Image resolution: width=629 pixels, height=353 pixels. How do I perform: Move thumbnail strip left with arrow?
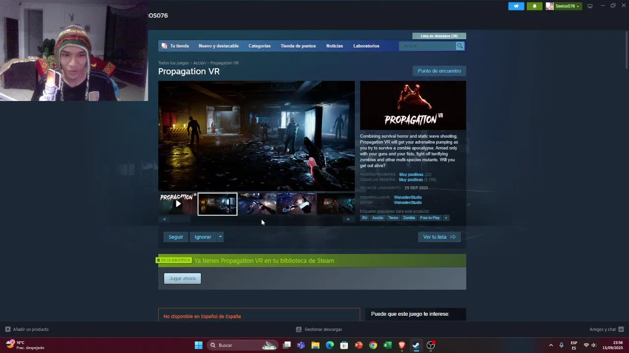[x=164, y=219]
